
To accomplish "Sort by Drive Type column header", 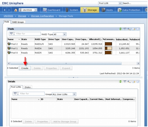I will [55, 39].
